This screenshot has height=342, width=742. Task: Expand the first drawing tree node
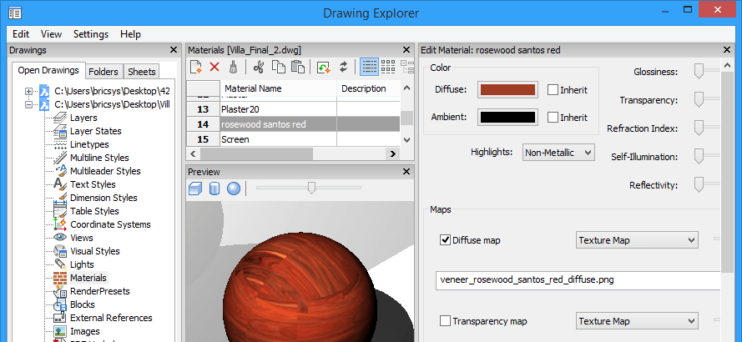(29, 91)
